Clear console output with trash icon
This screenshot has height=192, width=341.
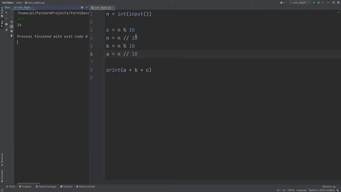tap(12, 36)
